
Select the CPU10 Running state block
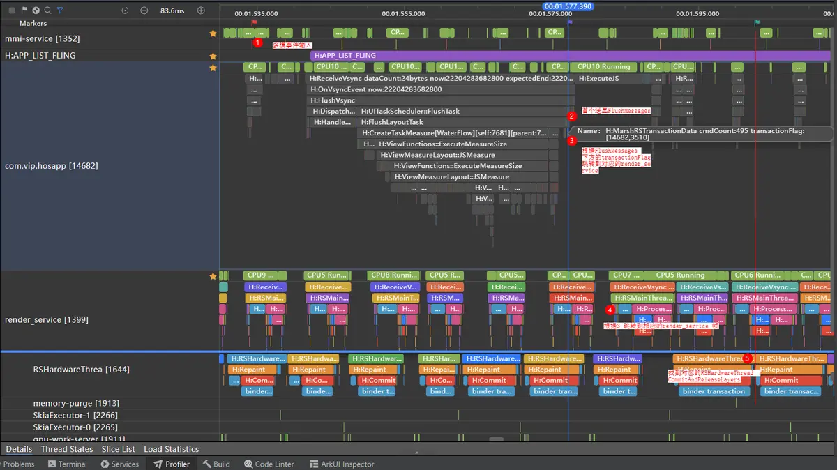(x=604, y=67)
